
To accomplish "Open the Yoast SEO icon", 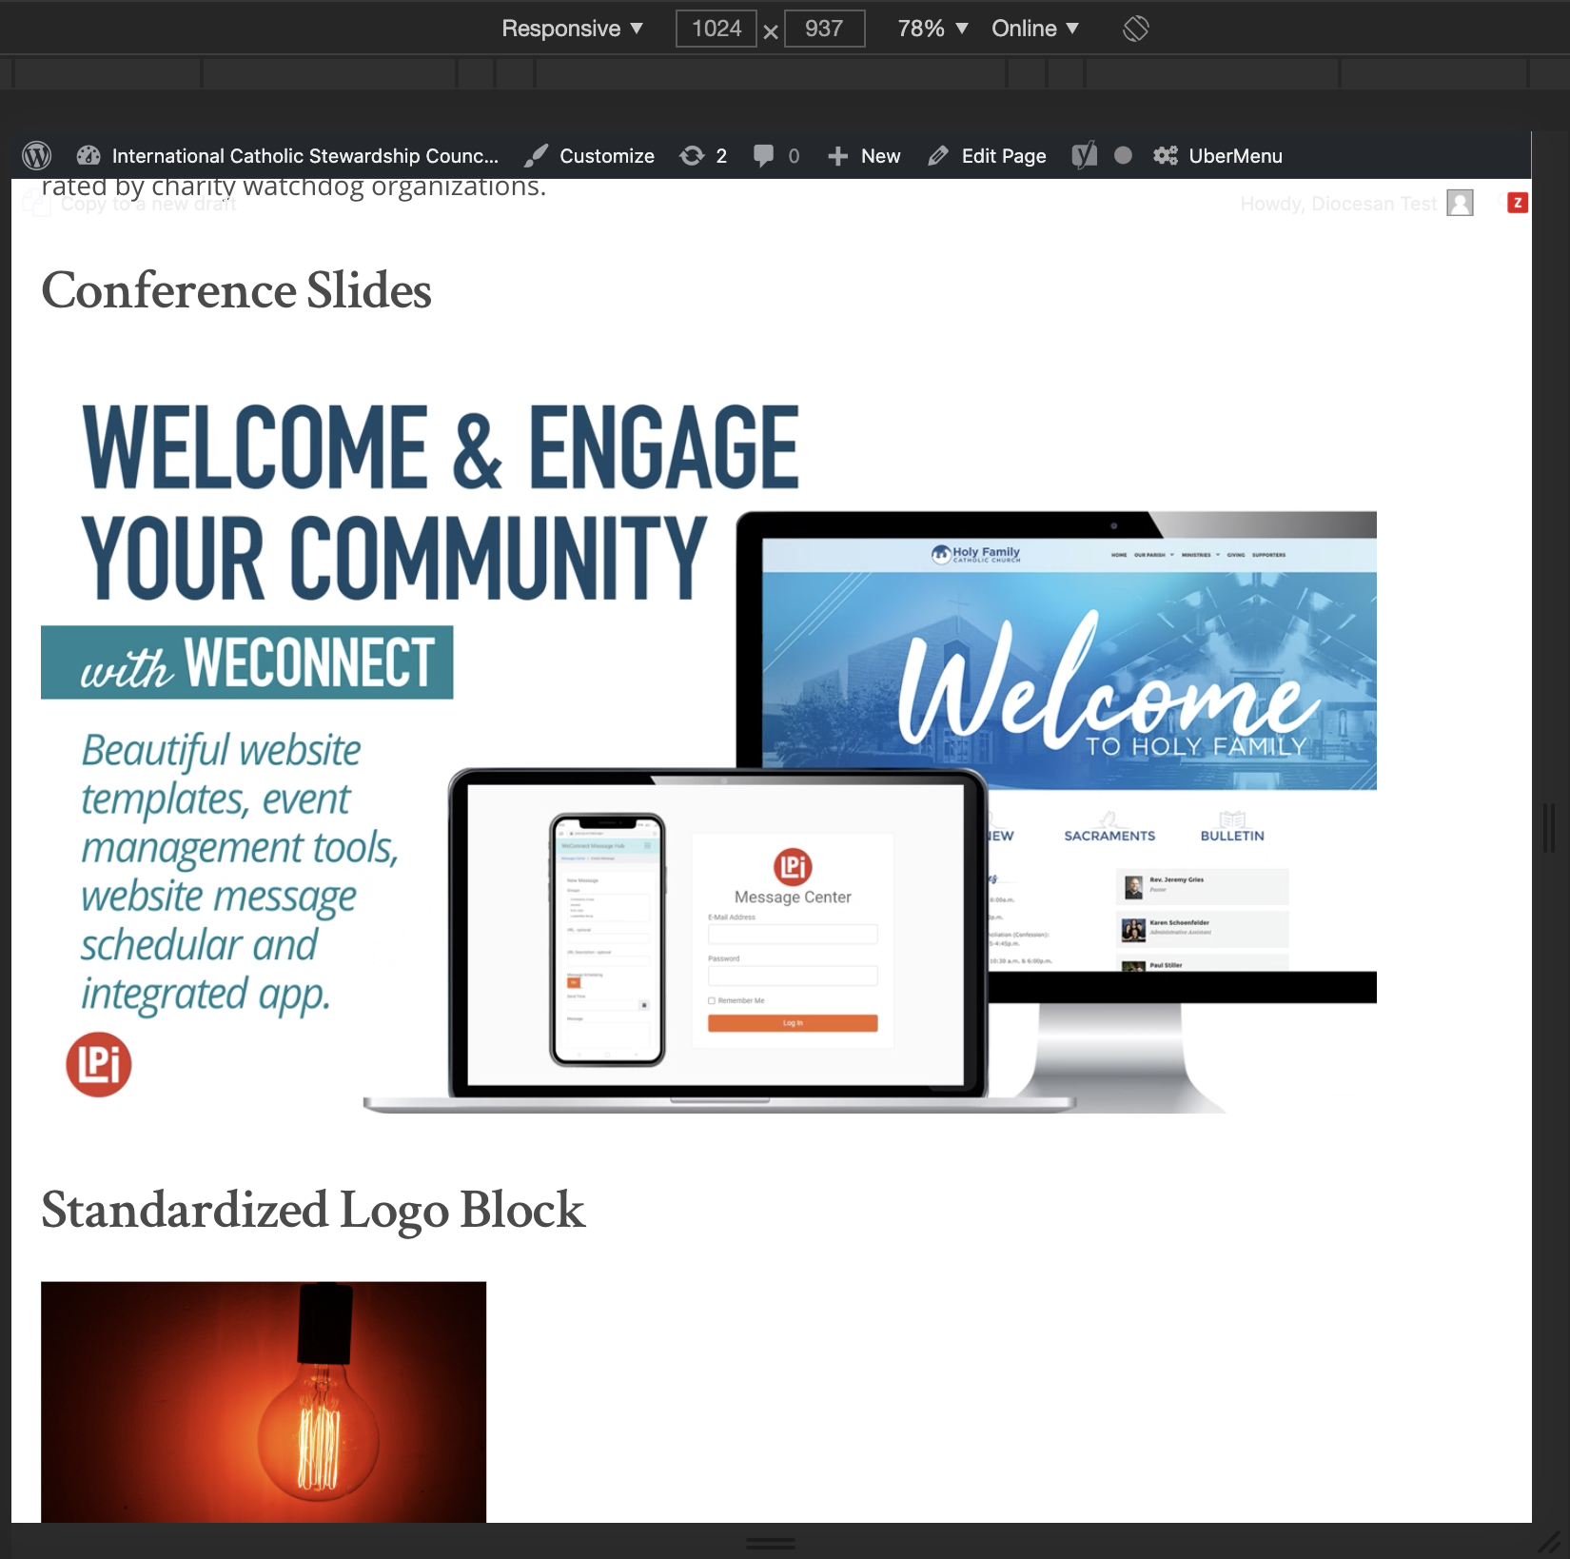I will point(1085,155).
